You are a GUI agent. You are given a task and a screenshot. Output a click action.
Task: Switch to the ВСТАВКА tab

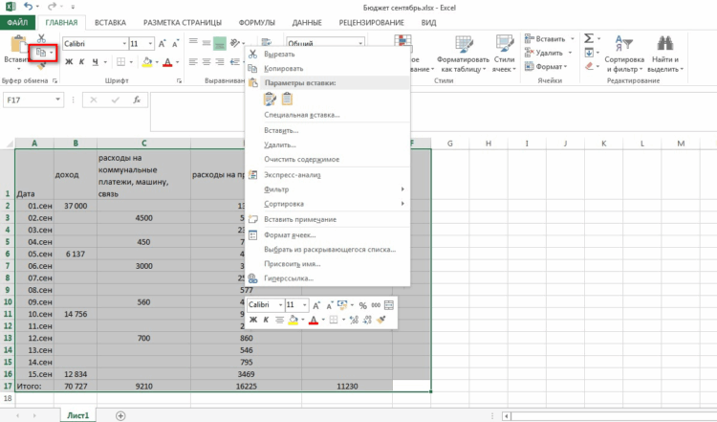point(110,22)
